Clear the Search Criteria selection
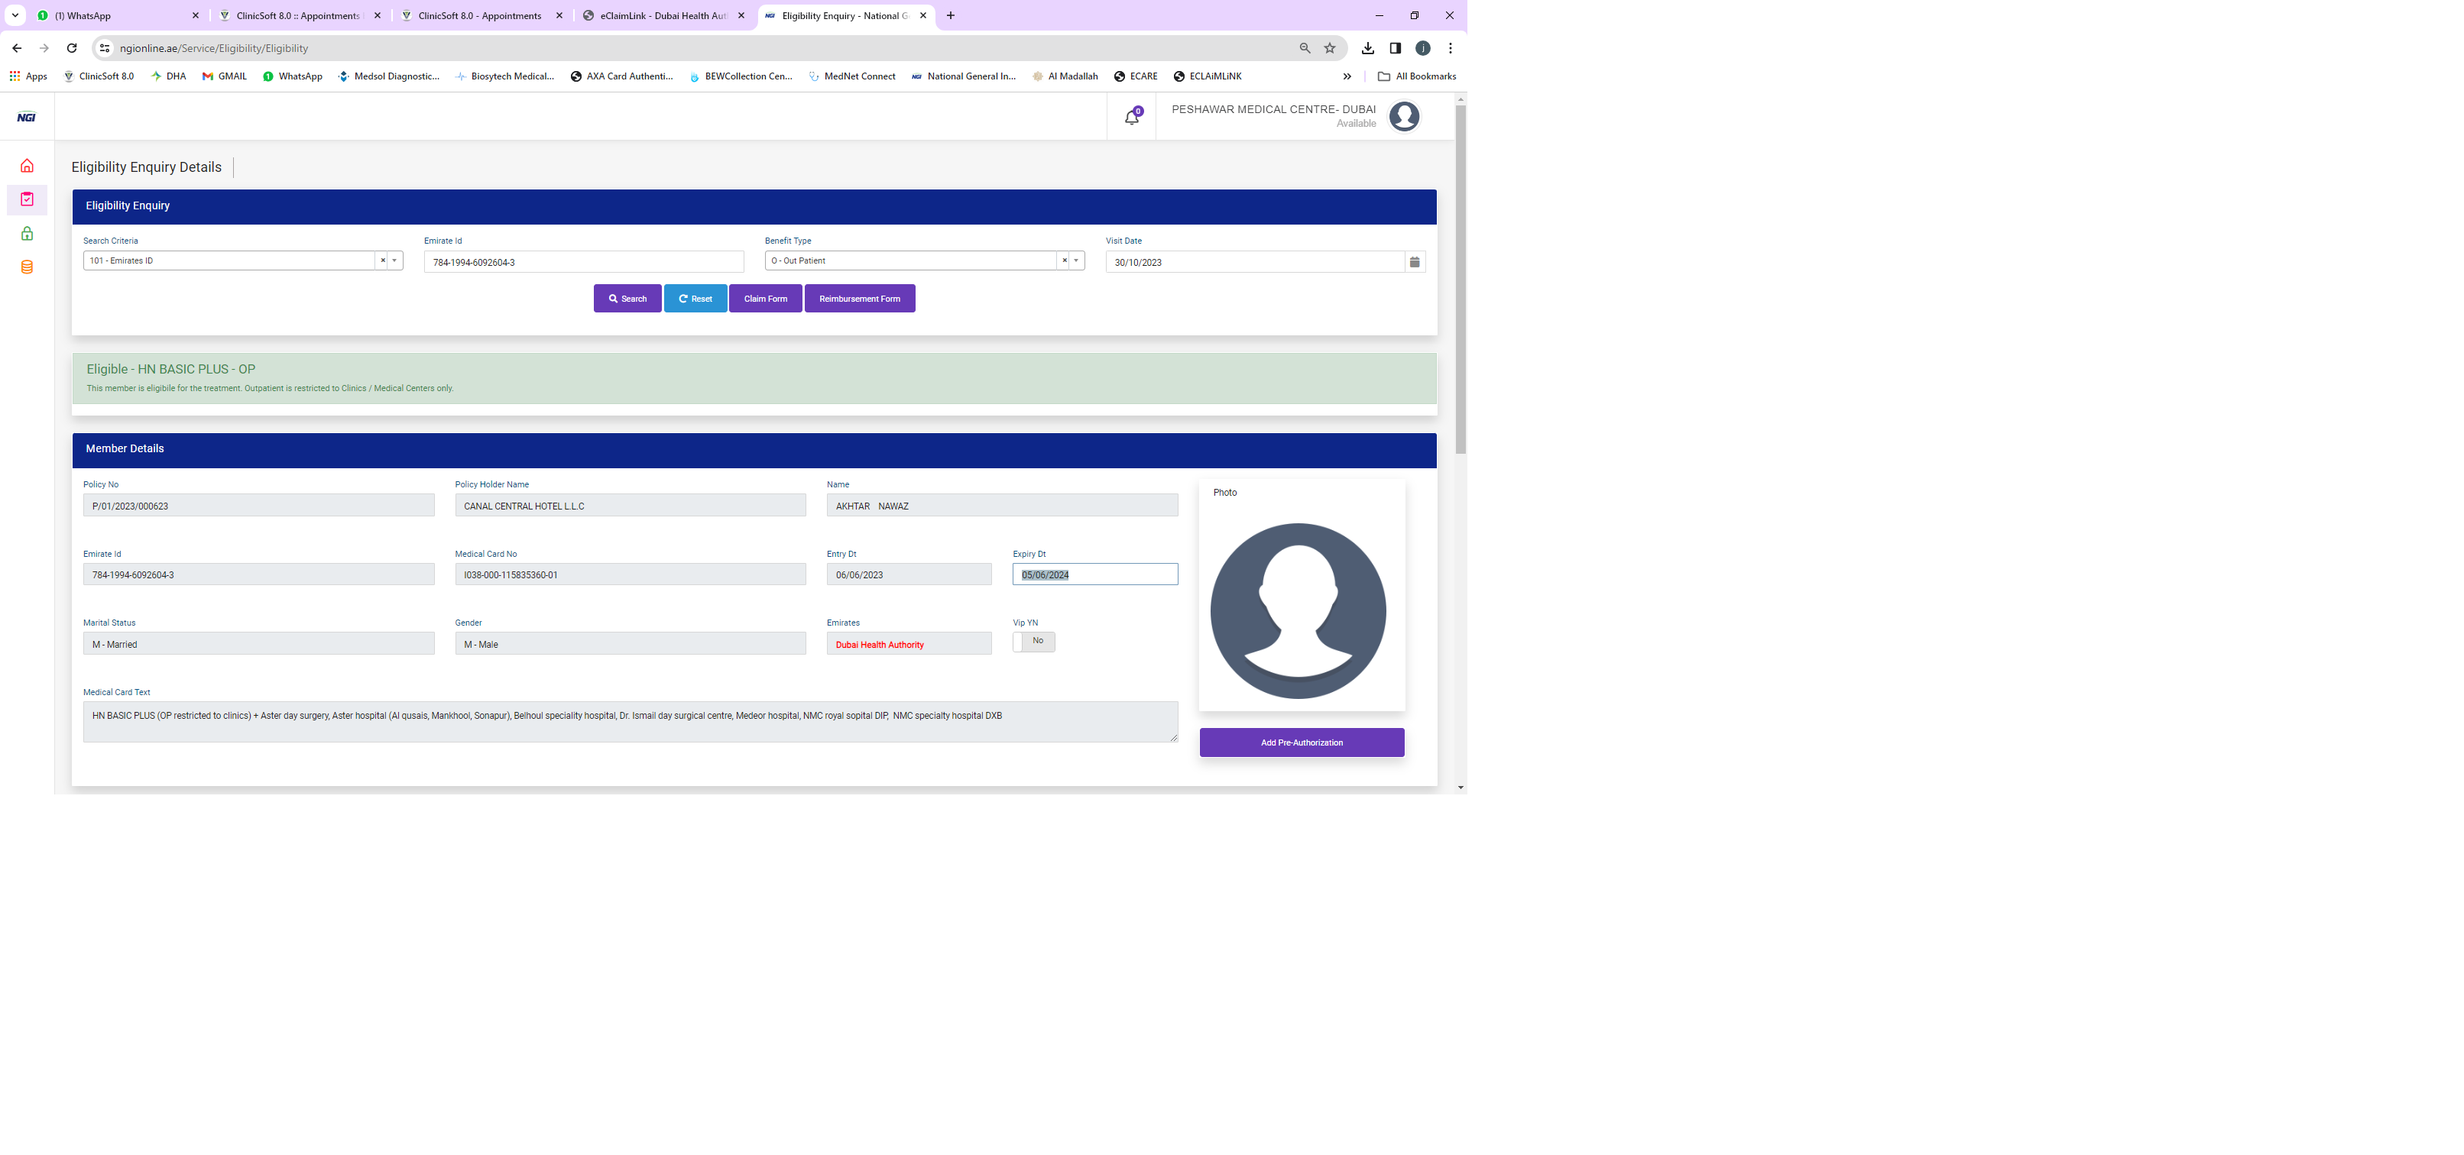 pos(383,261)
